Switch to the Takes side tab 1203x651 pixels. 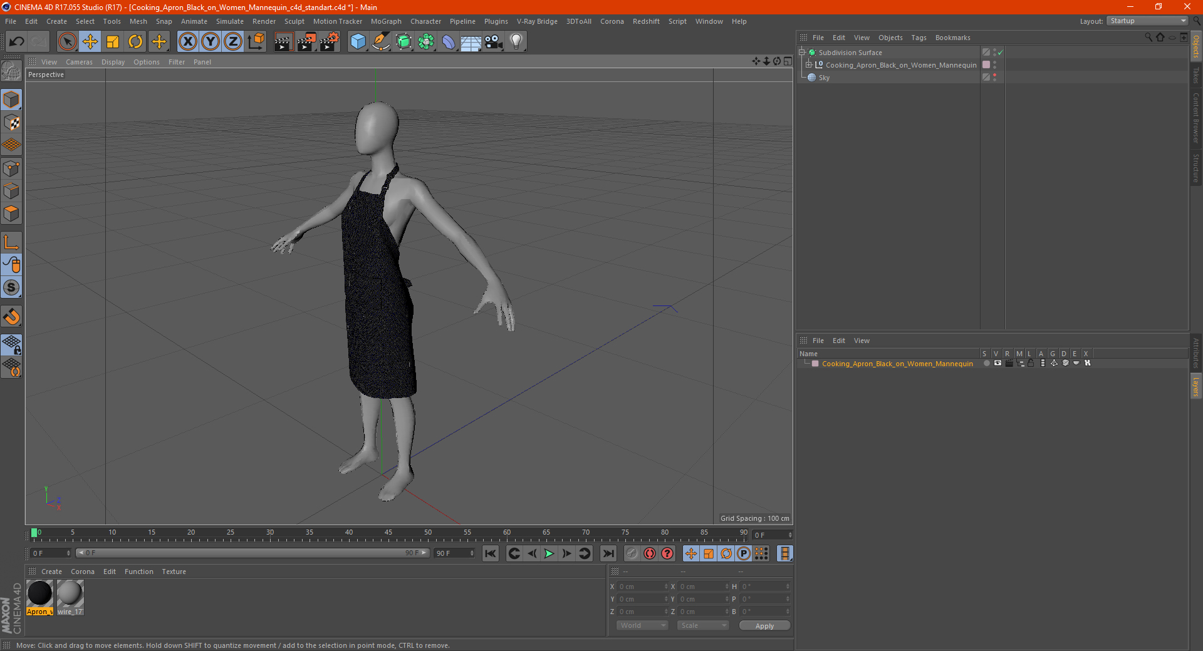1195,76
